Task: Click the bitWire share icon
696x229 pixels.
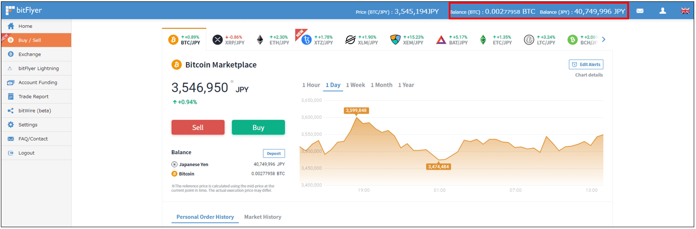Action: tap(11, 111)
